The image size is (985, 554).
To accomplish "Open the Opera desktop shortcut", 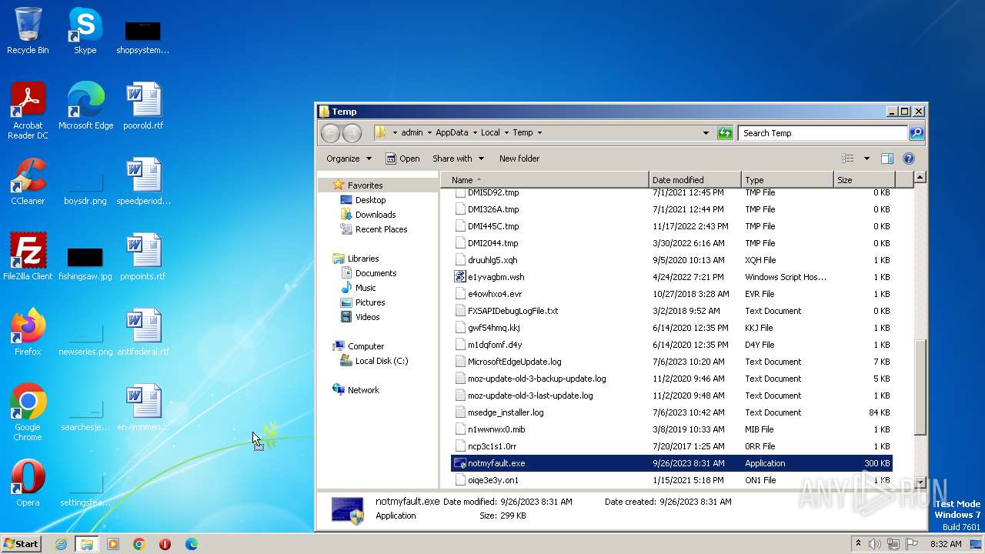I will pos(28,483).
